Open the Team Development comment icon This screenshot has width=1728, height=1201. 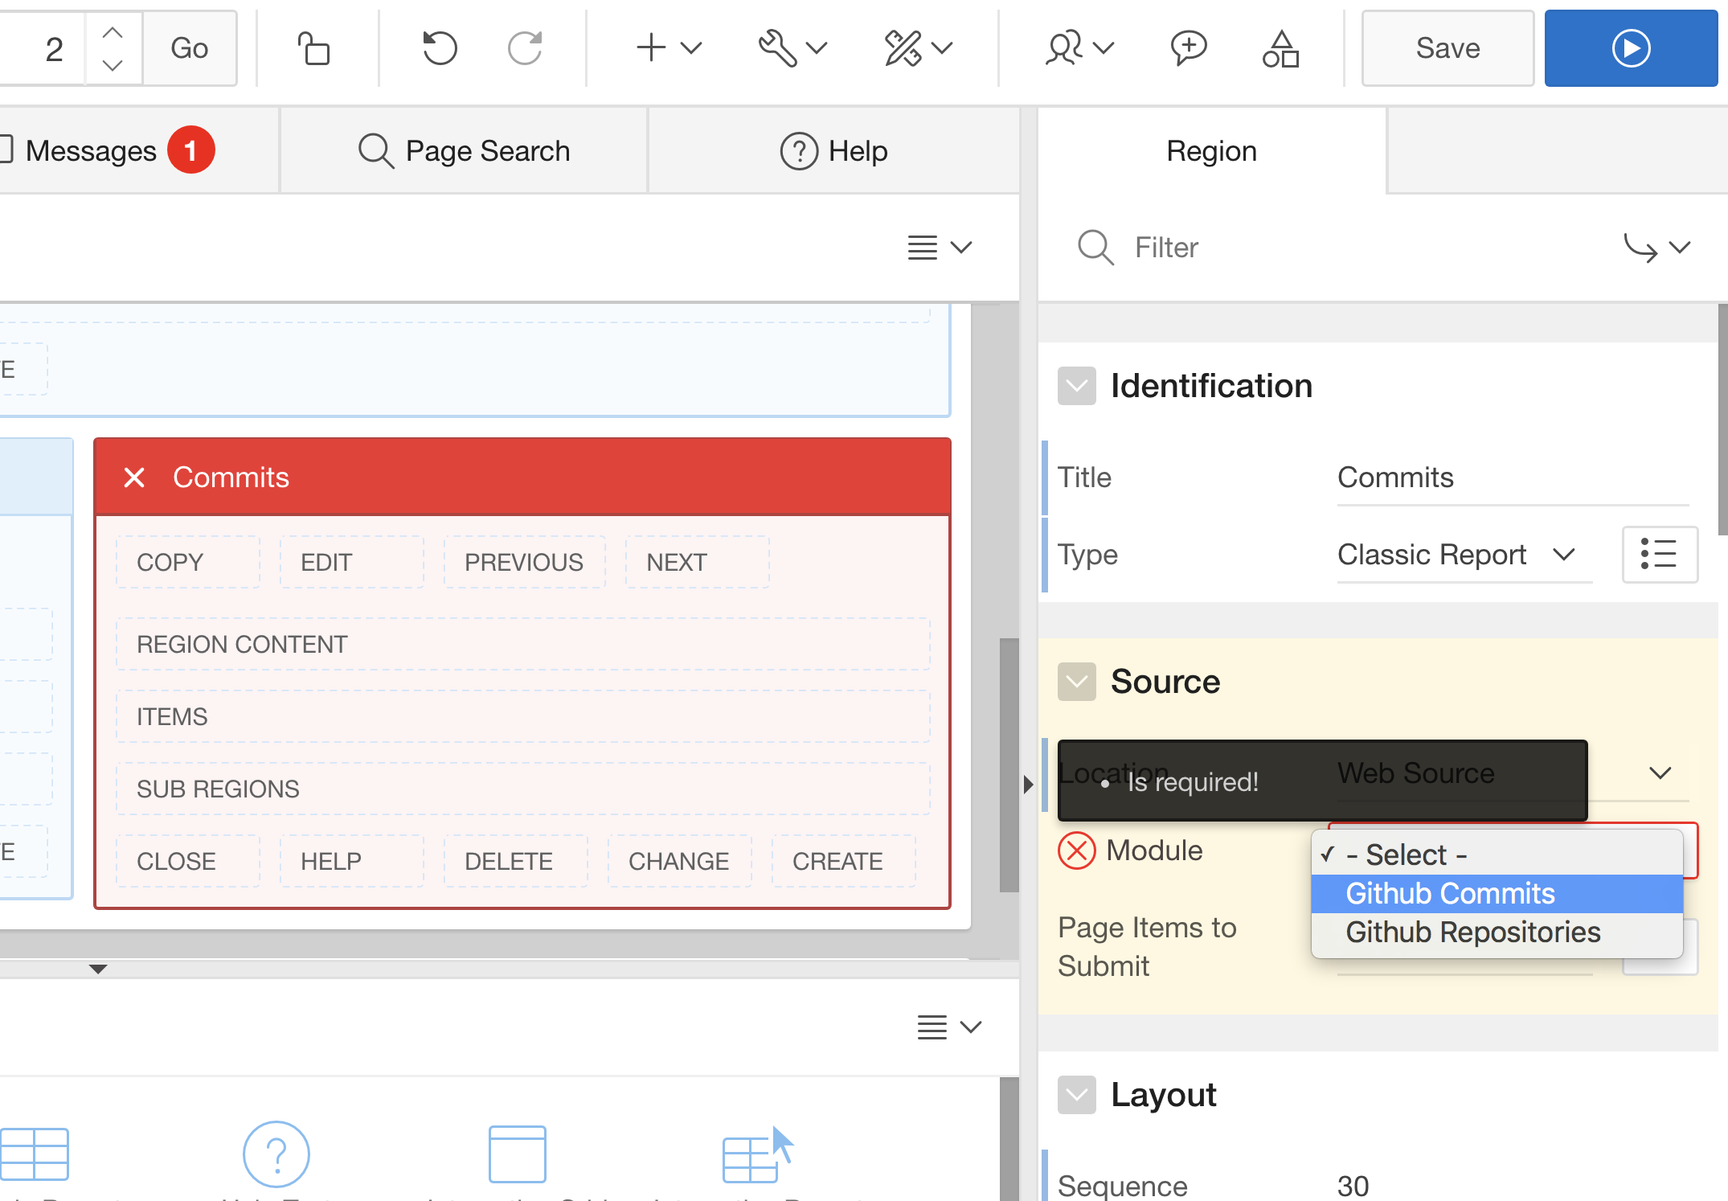tap(1188, 49)
